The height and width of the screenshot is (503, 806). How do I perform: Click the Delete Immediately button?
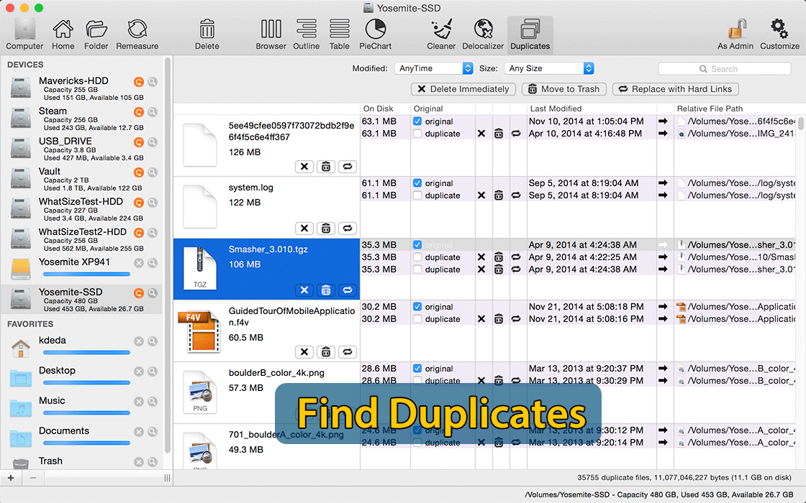click(x=463, y=88)
